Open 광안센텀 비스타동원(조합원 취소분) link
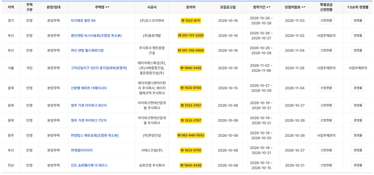Image resolution: width=374 pixels, height=175 pixels. [96, 36]
